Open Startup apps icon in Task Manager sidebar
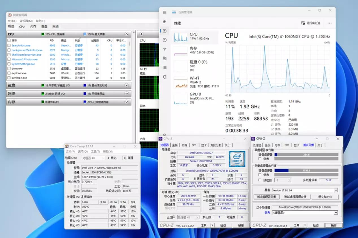 [164, 49]
